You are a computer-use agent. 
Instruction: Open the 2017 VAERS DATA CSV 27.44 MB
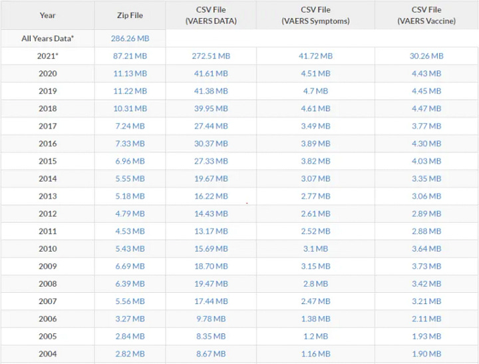(x=211, y=126)
